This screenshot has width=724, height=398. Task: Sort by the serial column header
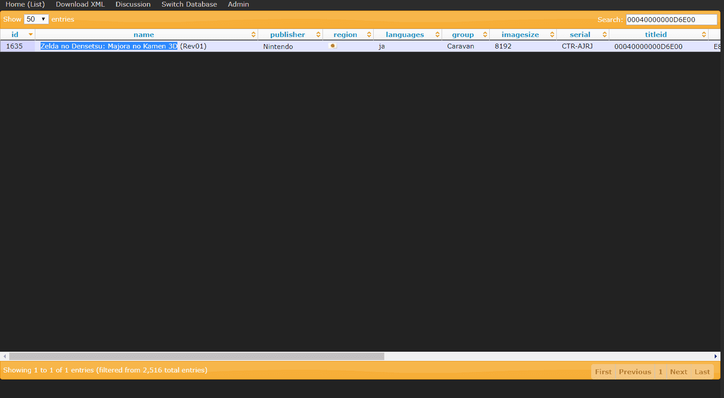[x=583, y=34]
